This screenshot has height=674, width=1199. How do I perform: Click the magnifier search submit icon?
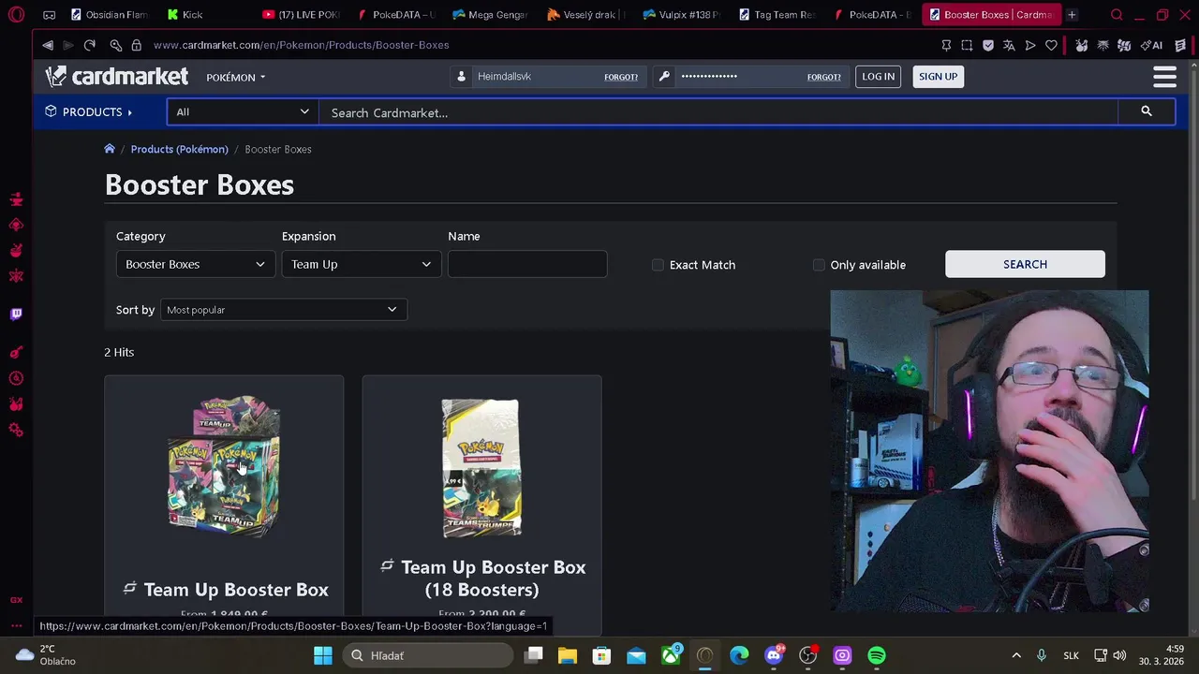[x=1146, y=111]
